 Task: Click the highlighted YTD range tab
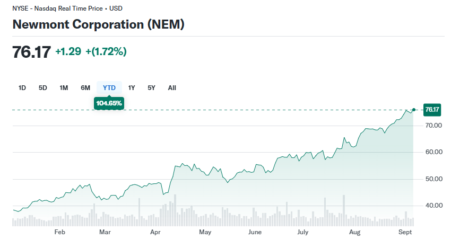click(109, 88)
